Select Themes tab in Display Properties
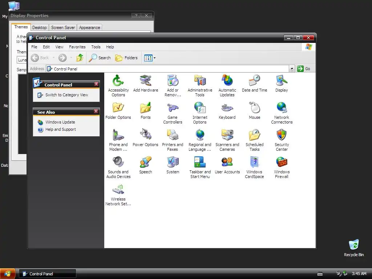Image resolution: width=372 pixels, height=279 pixels. [x=21, y=27]
